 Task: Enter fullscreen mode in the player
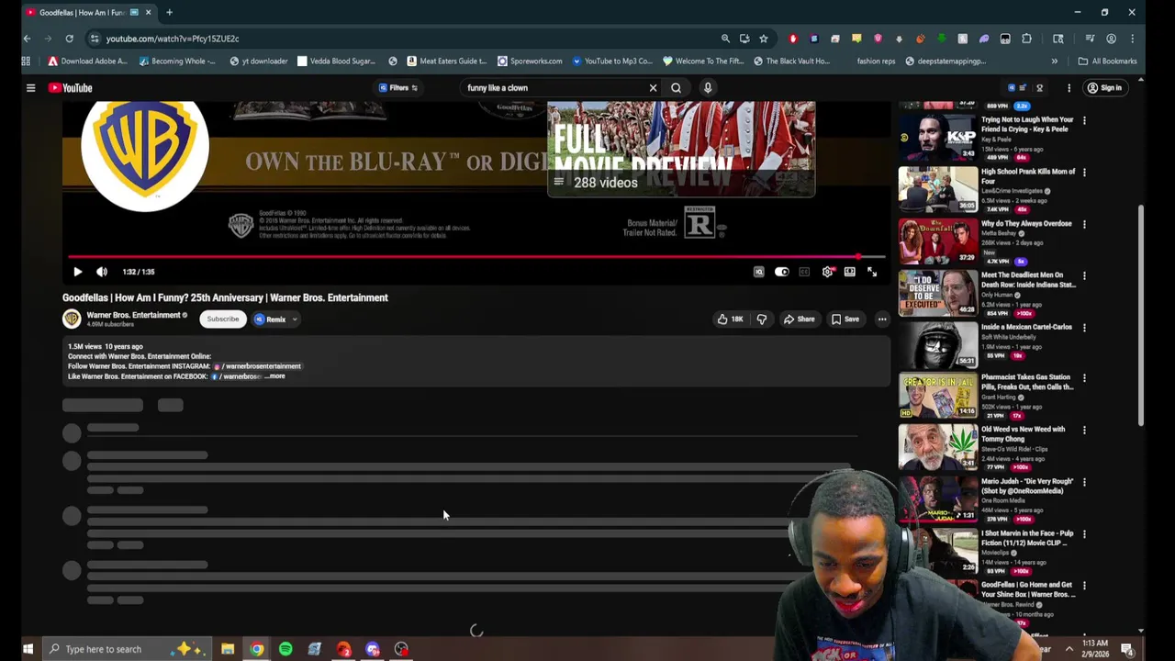tap(872, 272)
